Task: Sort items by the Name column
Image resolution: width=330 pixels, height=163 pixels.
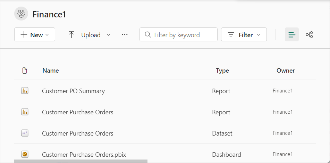Action: [51, 71]
